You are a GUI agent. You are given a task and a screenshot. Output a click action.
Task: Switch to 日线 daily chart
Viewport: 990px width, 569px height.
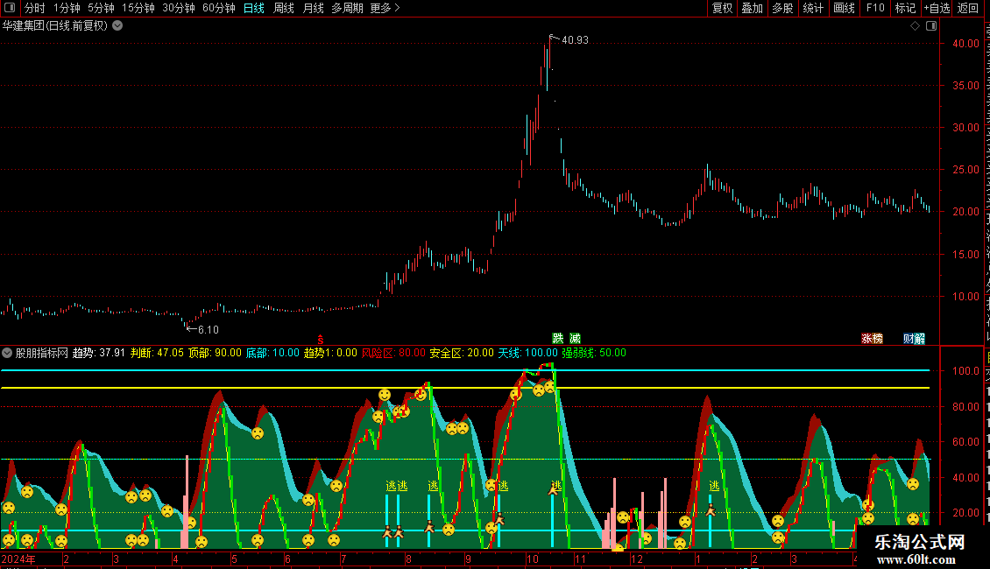pyautogui.click(x=254, y=8)
